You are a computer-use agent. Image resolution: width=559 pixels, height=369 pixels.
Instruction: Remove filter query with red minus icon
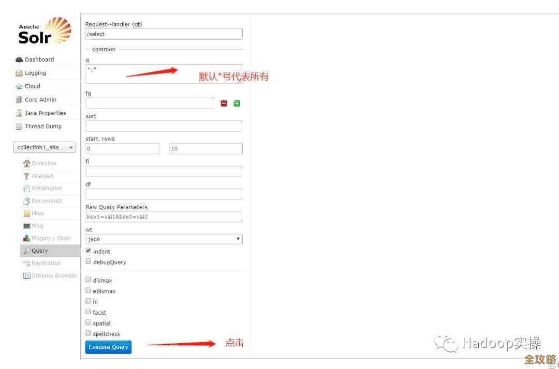pos(224,103)
